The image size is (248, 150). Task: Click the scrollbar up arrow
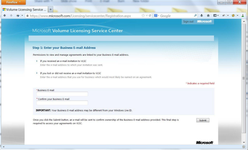(244, 21)
